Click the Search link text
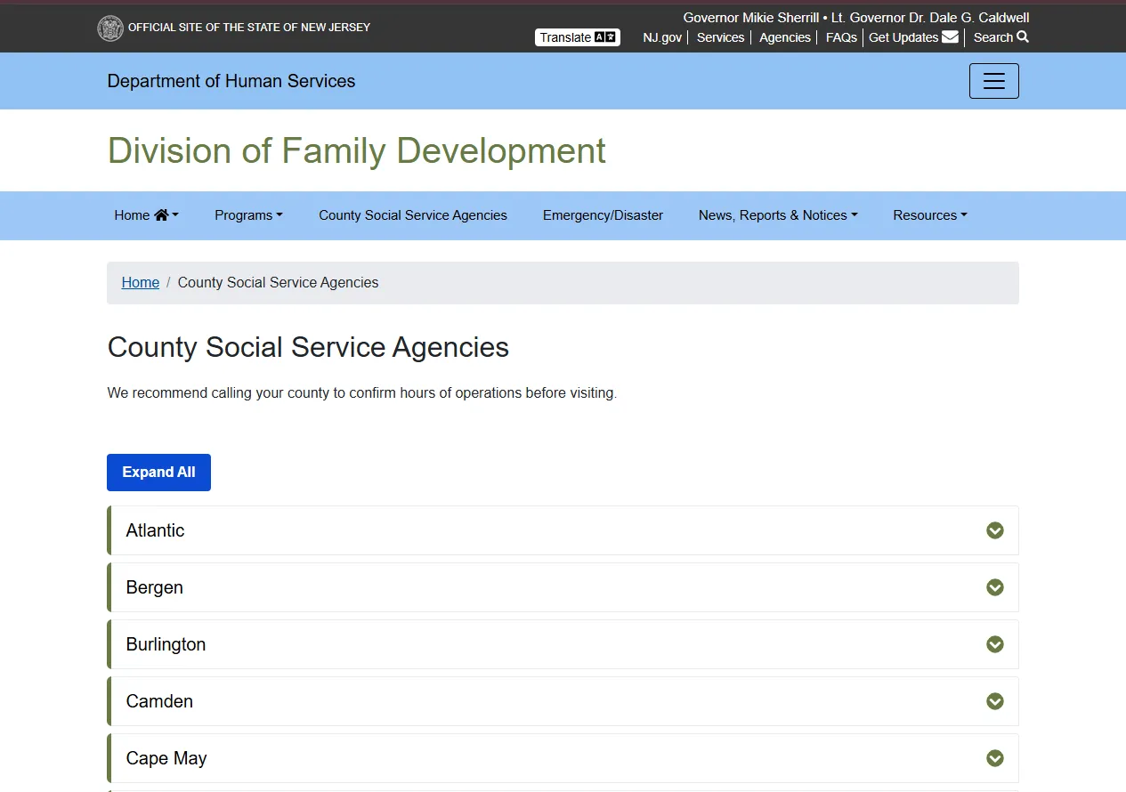This screenshot has height=792, width=1126. coord(993,37)
